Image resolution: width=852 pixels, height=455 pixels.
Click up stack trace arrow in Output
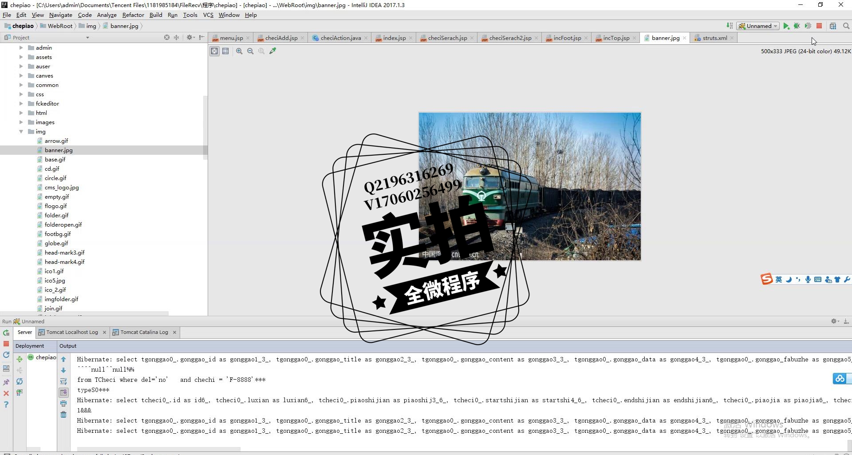[x=63, y=359]
